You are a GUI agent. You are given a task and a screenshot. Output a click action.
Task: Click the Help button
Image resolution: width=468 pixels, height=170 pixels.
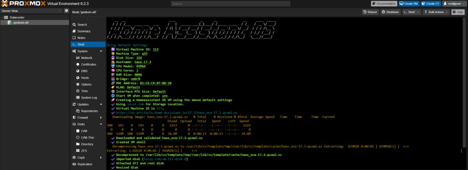(458, 12)
